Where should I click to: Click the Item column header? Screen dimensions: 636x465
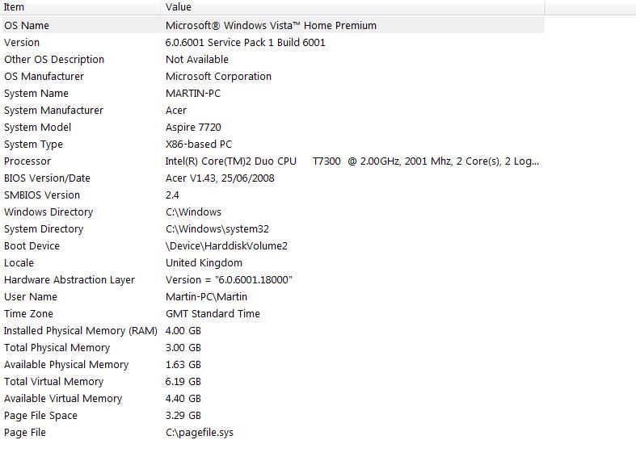tap(80, 7)
